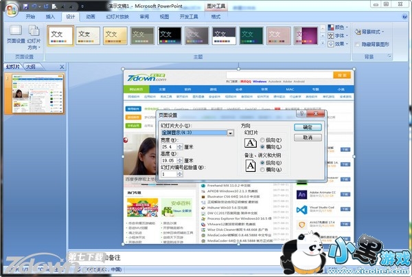Switch to the 插入 ribbon tab

tap(50, 16)
